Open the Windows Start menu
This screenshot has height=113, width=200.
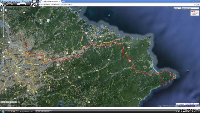pyautogui.click(x=3, y=111)
